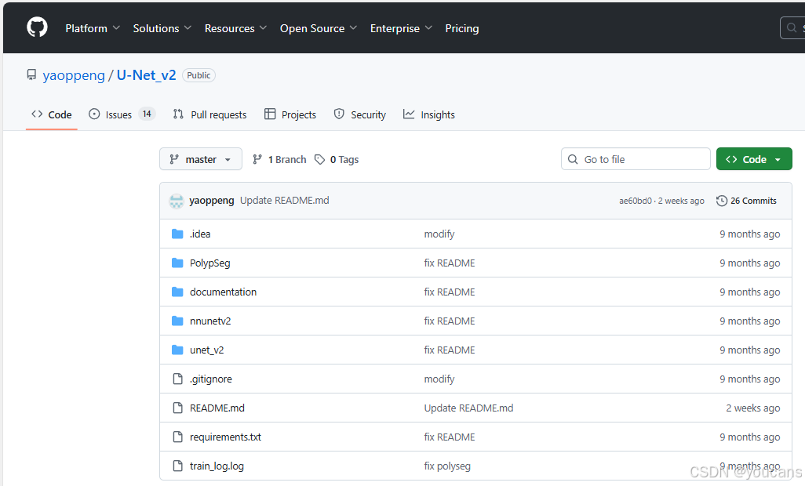805x486 pixels.
Task: Click the .gitignore file icon
Action: (x=177, y=379)
